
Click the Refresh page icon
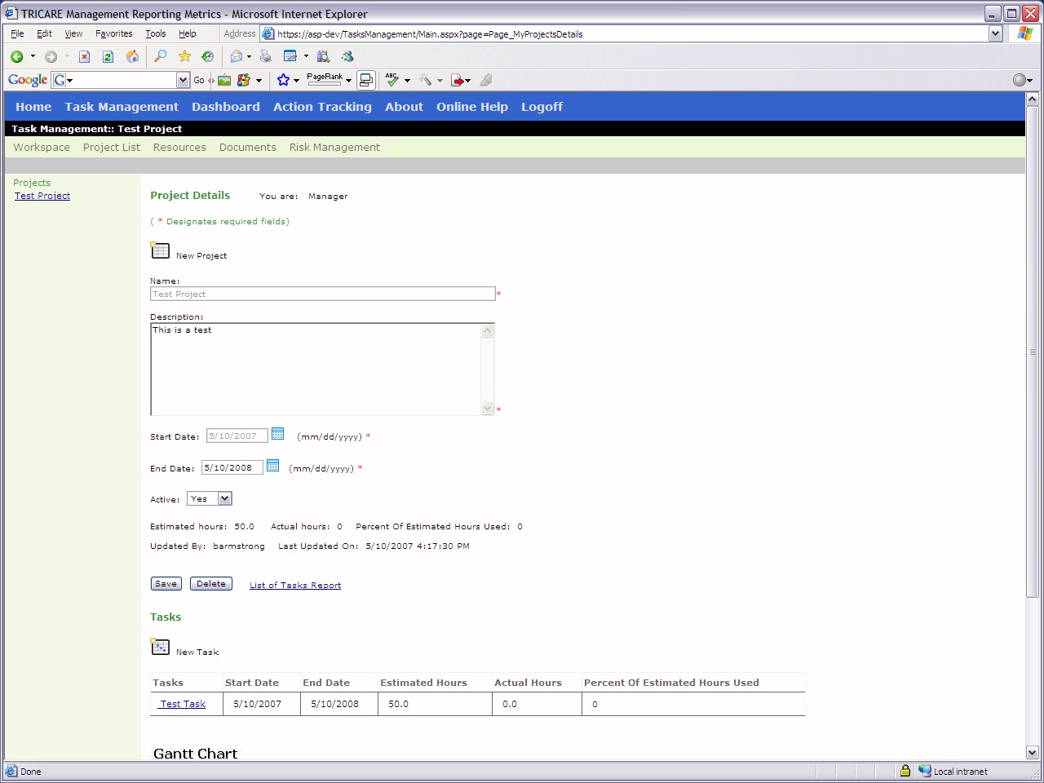(108, 56)
